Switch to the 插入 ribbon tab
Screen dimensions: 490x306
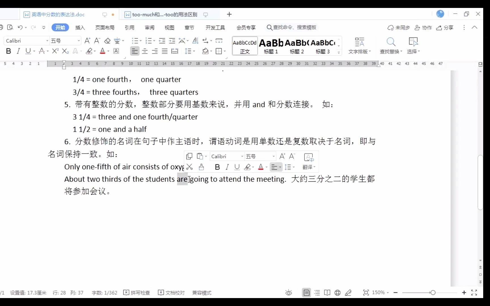pos(80,27)
